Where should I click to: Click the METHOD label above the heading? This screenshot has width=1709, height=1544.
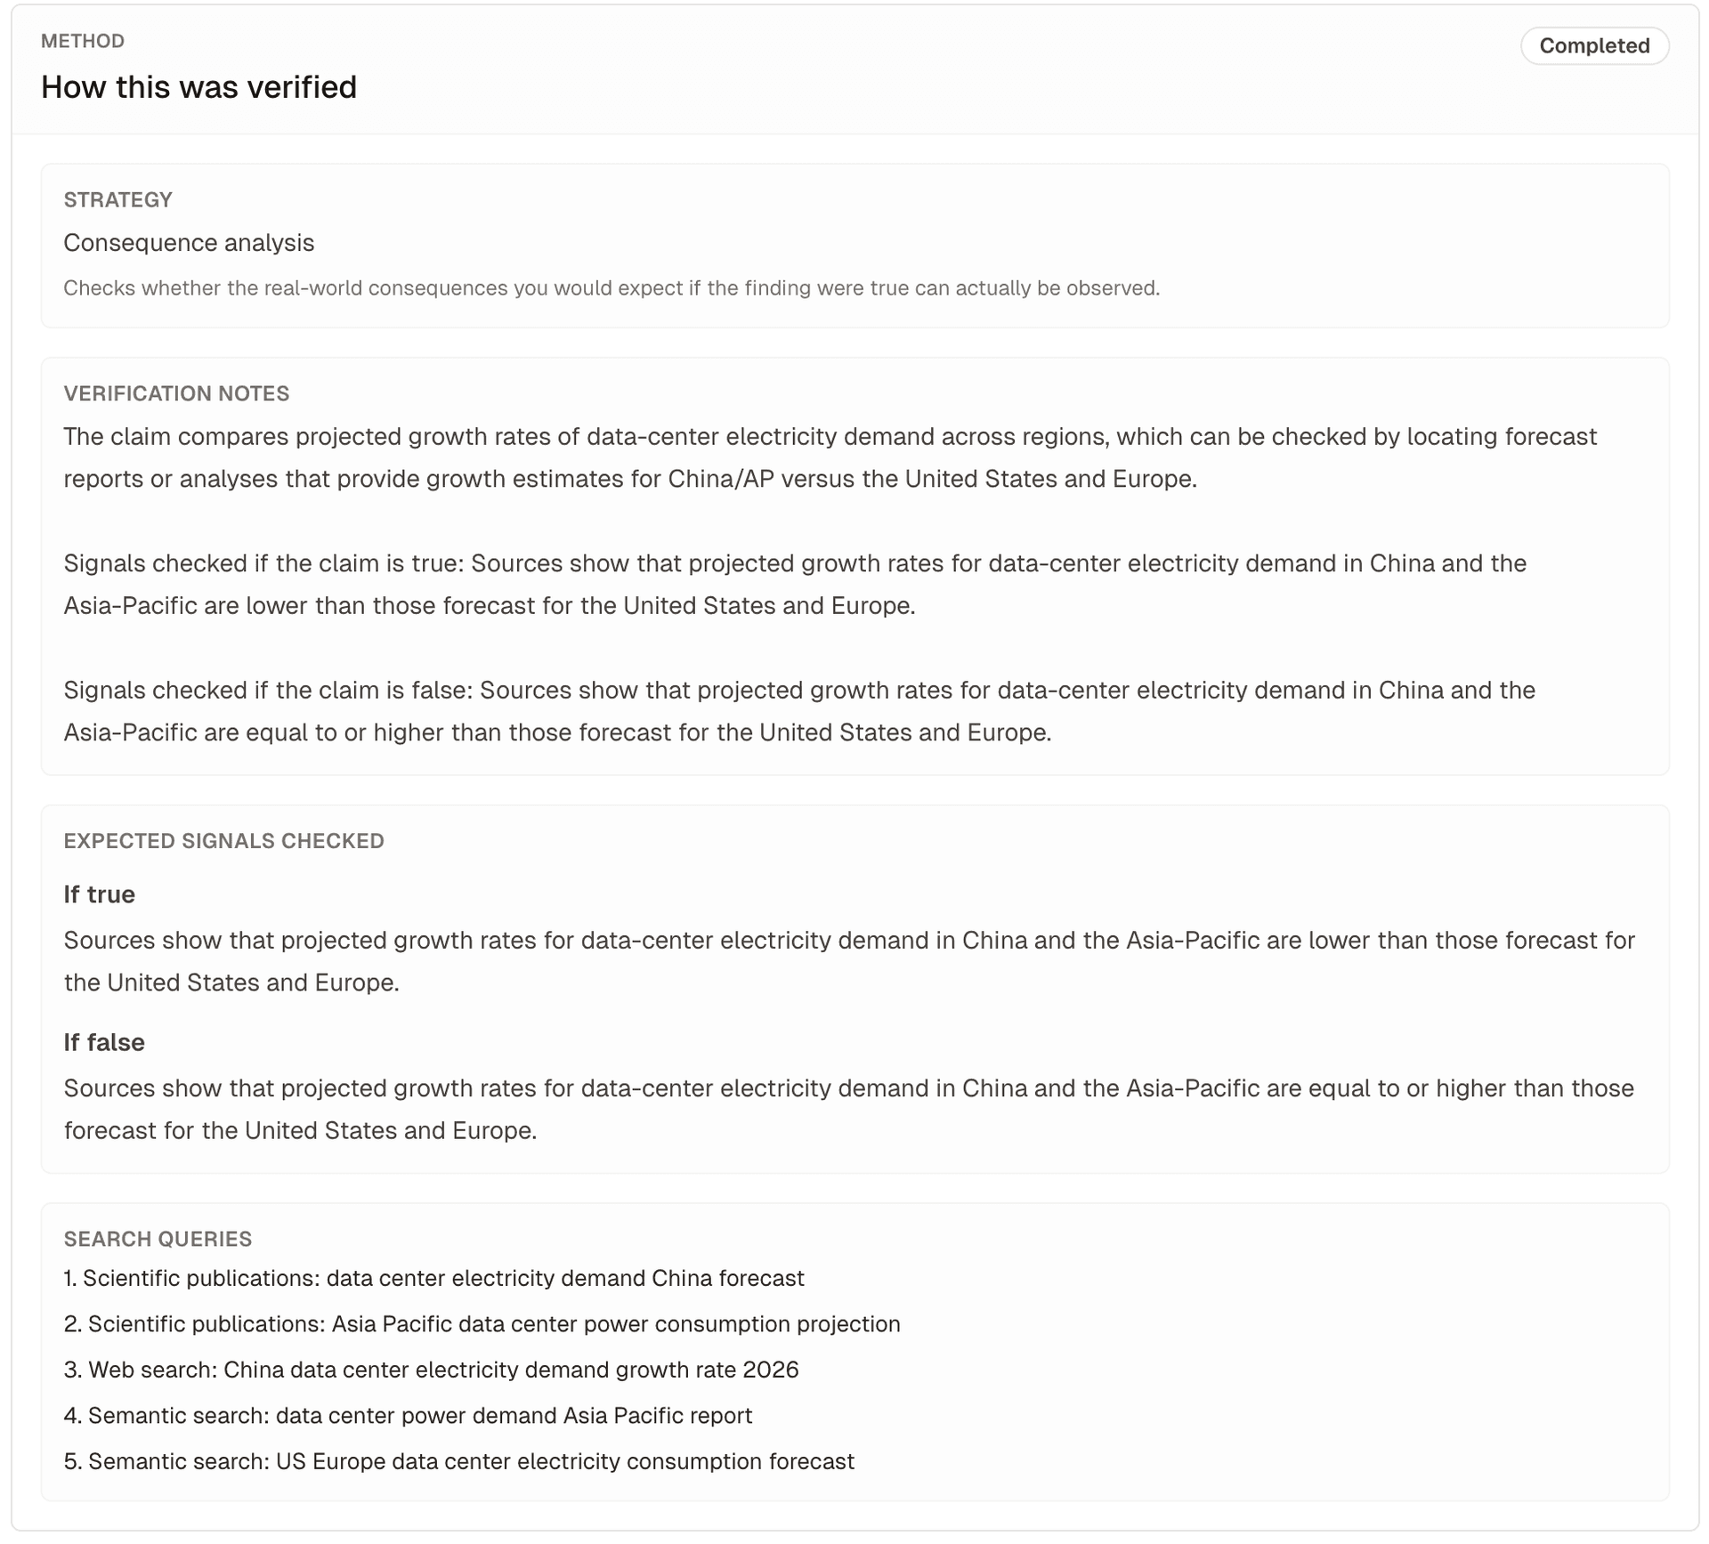[x=83, y=41]
